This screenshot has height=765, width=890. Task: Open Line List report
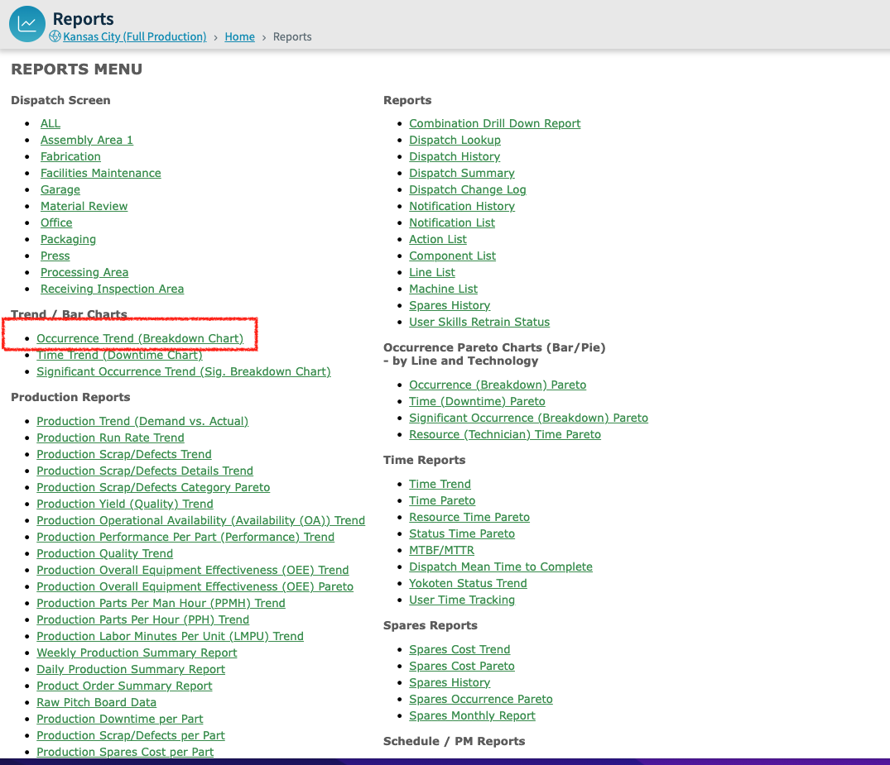click(x=432, y=272)
